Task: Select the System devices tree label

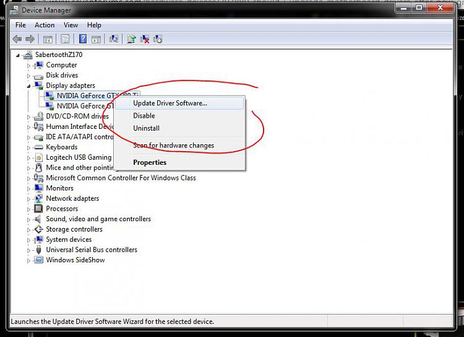Action: coord(69,240)
